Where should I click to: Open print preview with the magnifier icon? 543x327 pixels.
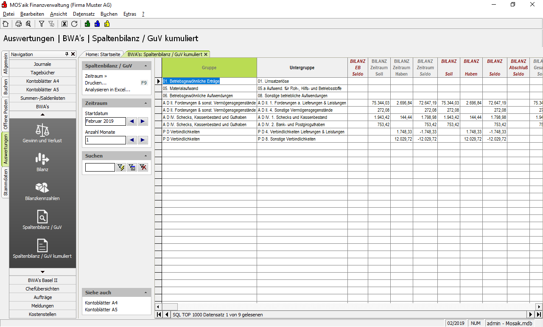click(28, 24)
